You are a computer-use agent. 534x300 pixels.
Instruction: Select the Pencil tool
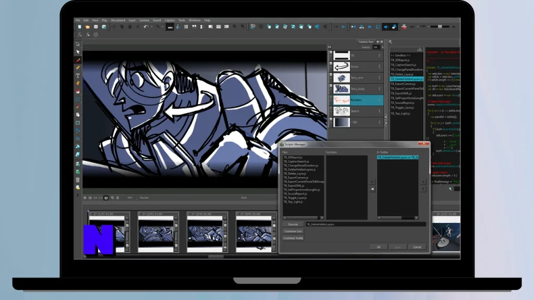[78, 68]
